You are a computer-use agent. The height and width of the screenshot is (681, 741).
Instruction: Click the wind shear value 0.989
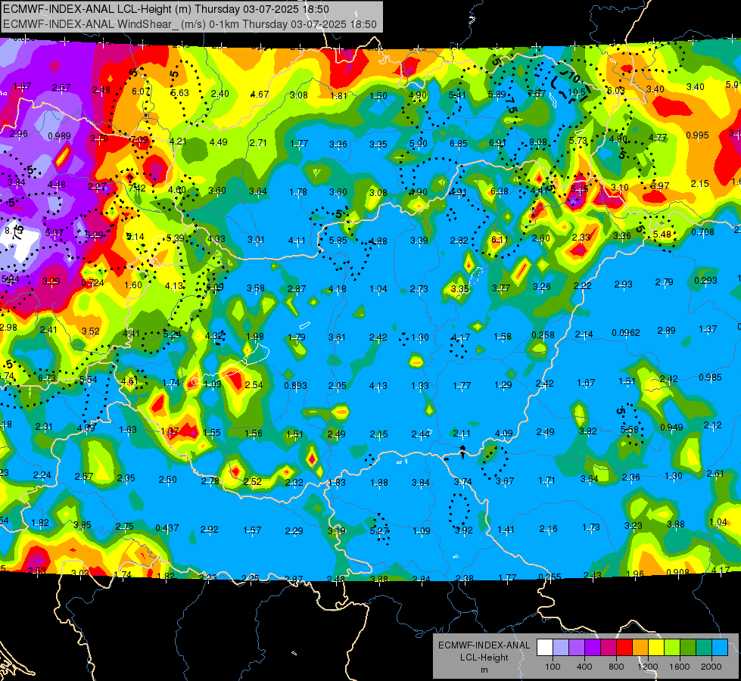[60, 136]
